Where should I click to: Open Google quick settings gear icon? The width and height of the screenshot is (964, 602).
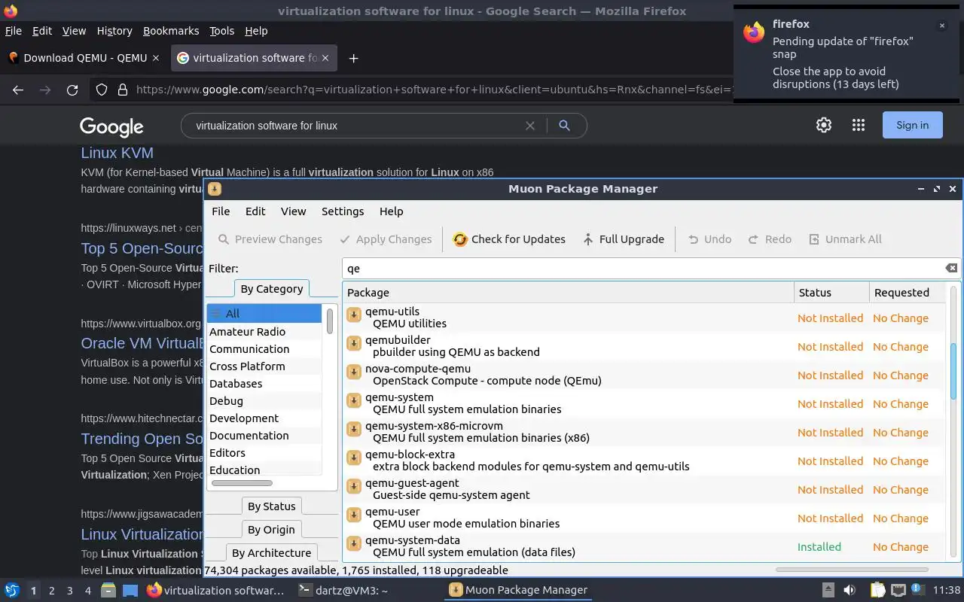pos(824,126)
